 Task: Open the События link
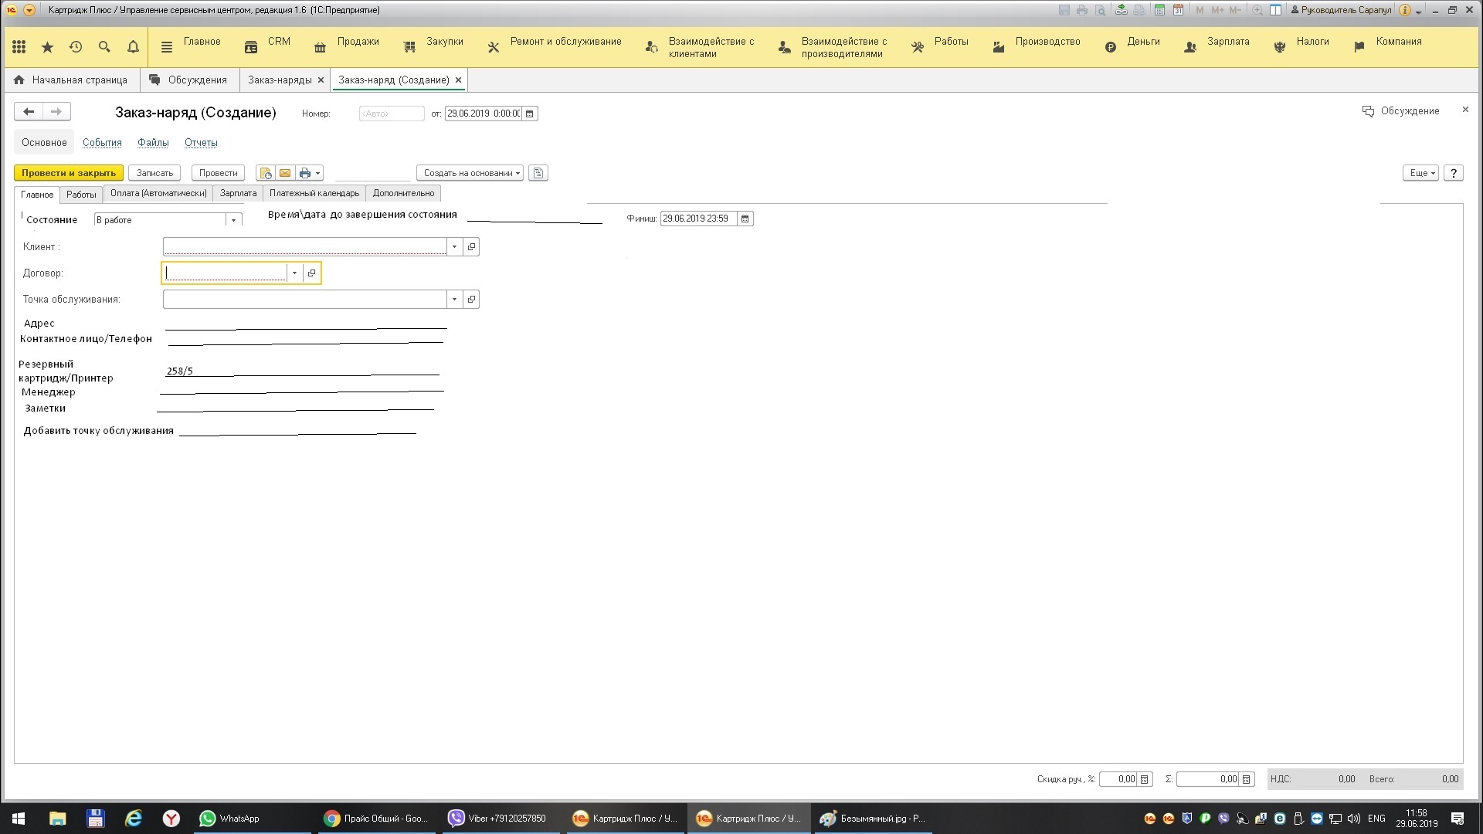pyautogui.click(x=102, y=143)
